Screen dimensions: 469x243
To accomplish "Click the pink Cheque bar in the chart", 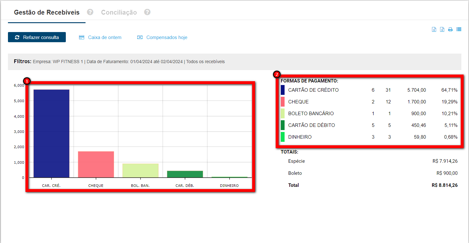I will click(x=96, y=164).
